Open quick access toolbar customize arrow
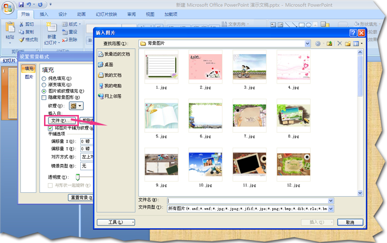This screenshot has width=387, height=243. [x=50, y=4]
